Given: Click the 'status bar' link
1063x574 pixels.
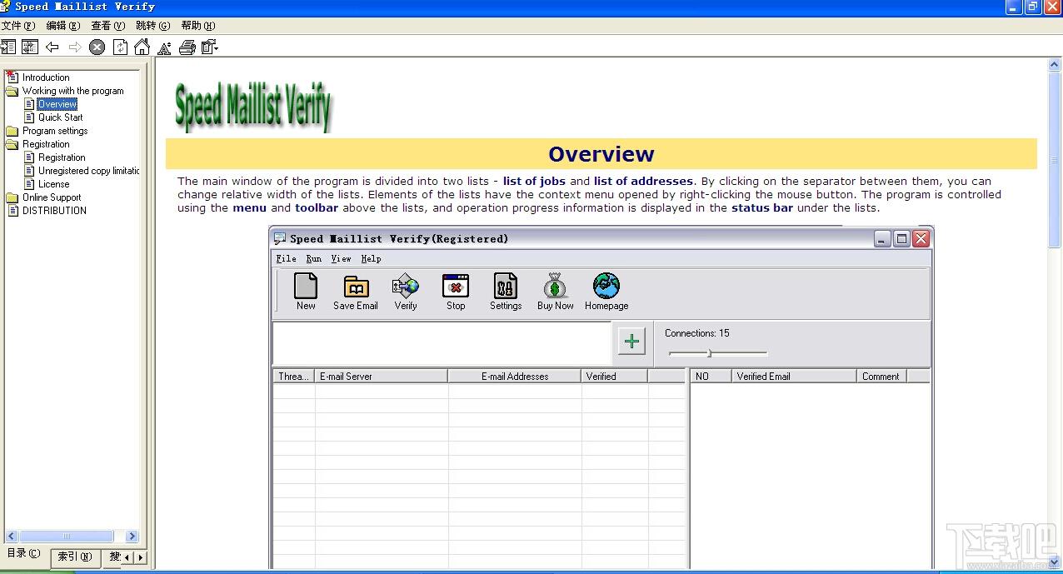Looking at the screenshot, I should click(x=762, y=207).
